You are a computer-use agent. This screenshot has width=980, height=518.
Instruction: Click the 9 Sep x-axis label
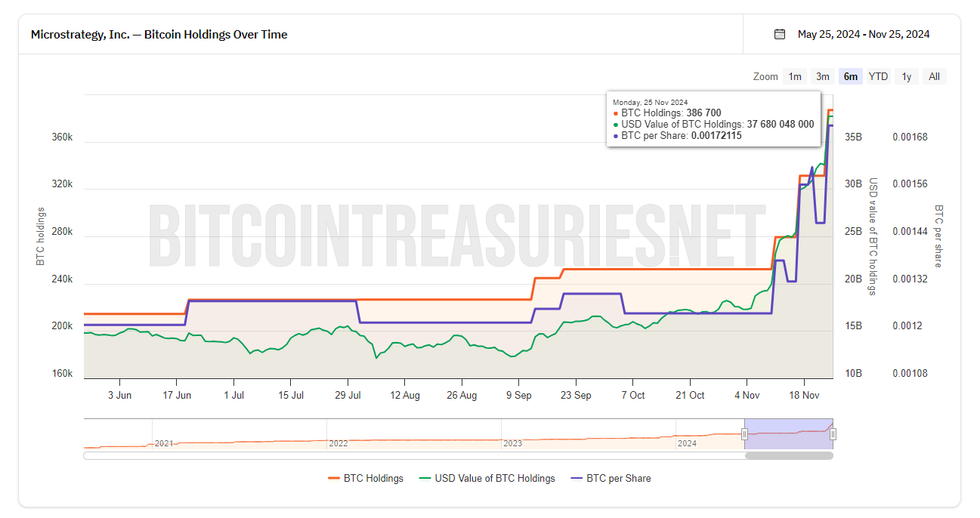519,395
